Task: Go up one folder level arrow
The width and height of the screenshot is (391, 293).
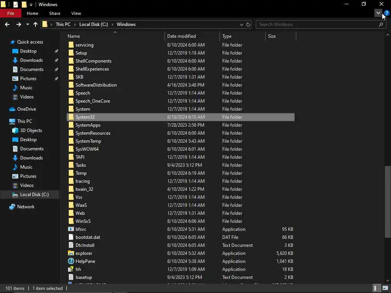Action: (36, 24)
